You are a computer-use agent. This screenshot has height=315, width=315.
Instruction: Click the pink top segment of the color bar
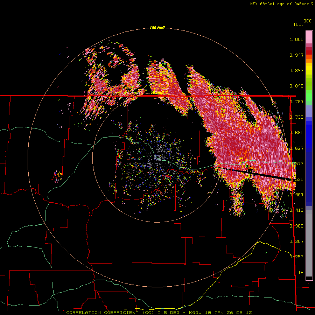[309, 37]
